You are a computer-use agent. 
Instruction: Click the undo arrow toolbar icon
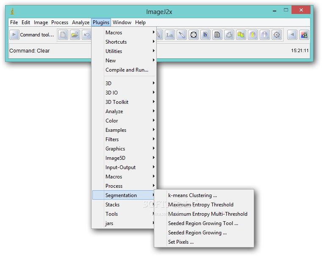point(87,35)
